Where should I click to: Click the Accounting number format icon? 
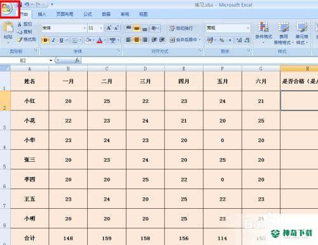tap(210, 40)
